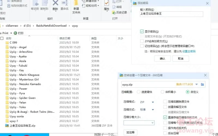Click the Edit (编辑) ribbon item
The width and height of the screenshot is (218, 136).
(x=117, y=7)
